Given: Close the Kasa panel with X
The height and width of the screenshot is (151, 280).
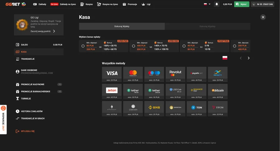Looking at the screenshot, I should pyautogui.click(x=263, y=17).
